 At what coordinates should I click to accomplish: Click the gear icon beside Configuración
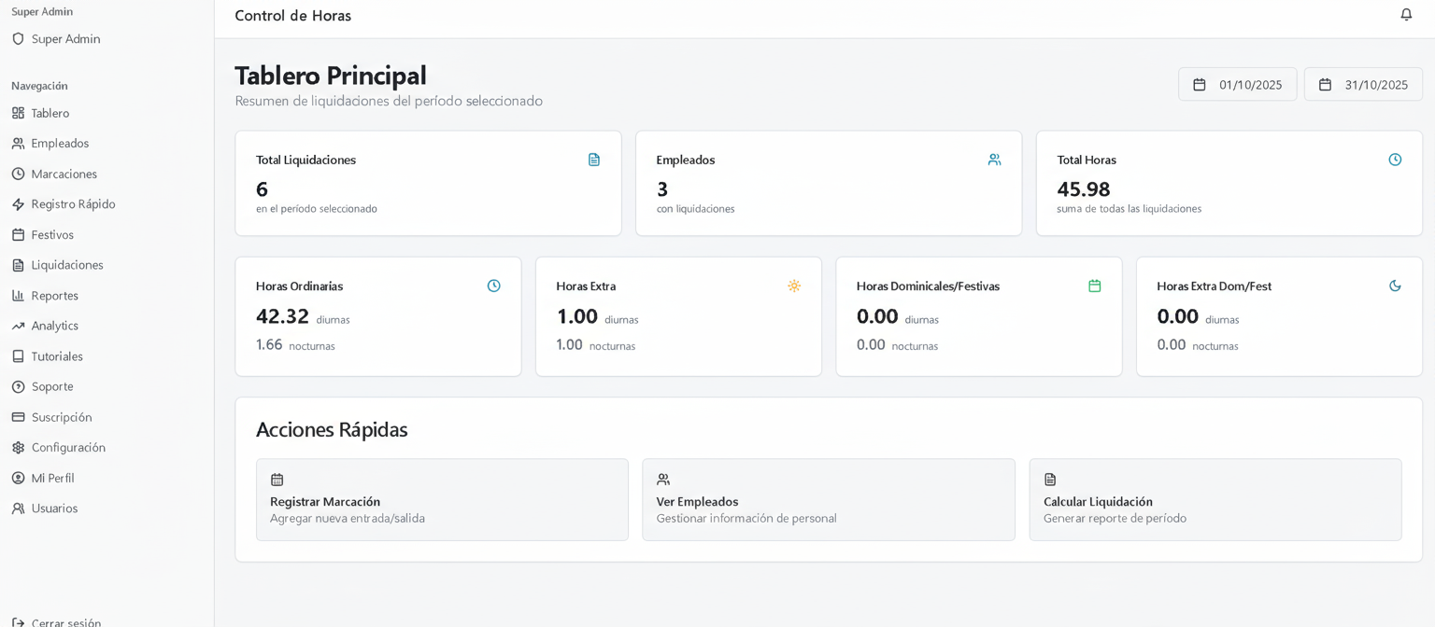click(18, 448)
